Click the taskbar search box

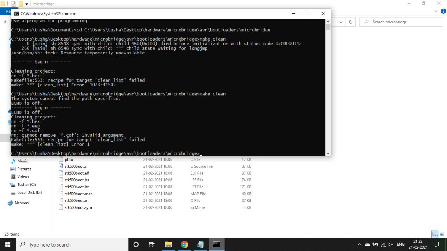[72, 244]
